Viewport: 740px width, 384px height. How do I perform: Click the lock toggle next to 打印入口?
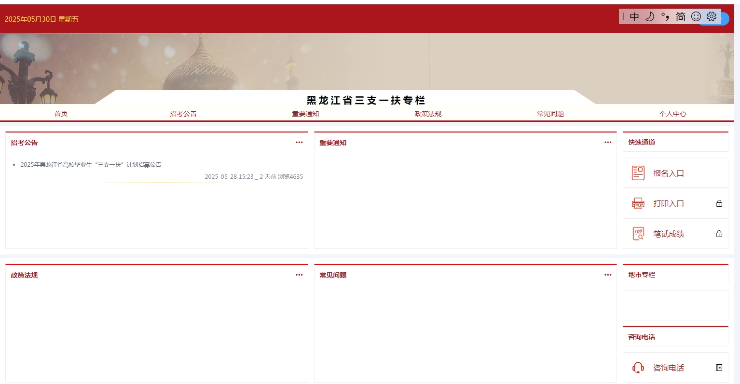(719, 203)
